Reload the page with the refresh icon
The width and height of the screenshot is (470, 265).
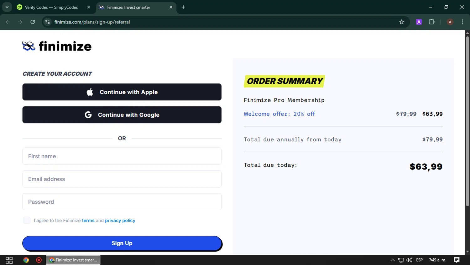pos(33,22)
